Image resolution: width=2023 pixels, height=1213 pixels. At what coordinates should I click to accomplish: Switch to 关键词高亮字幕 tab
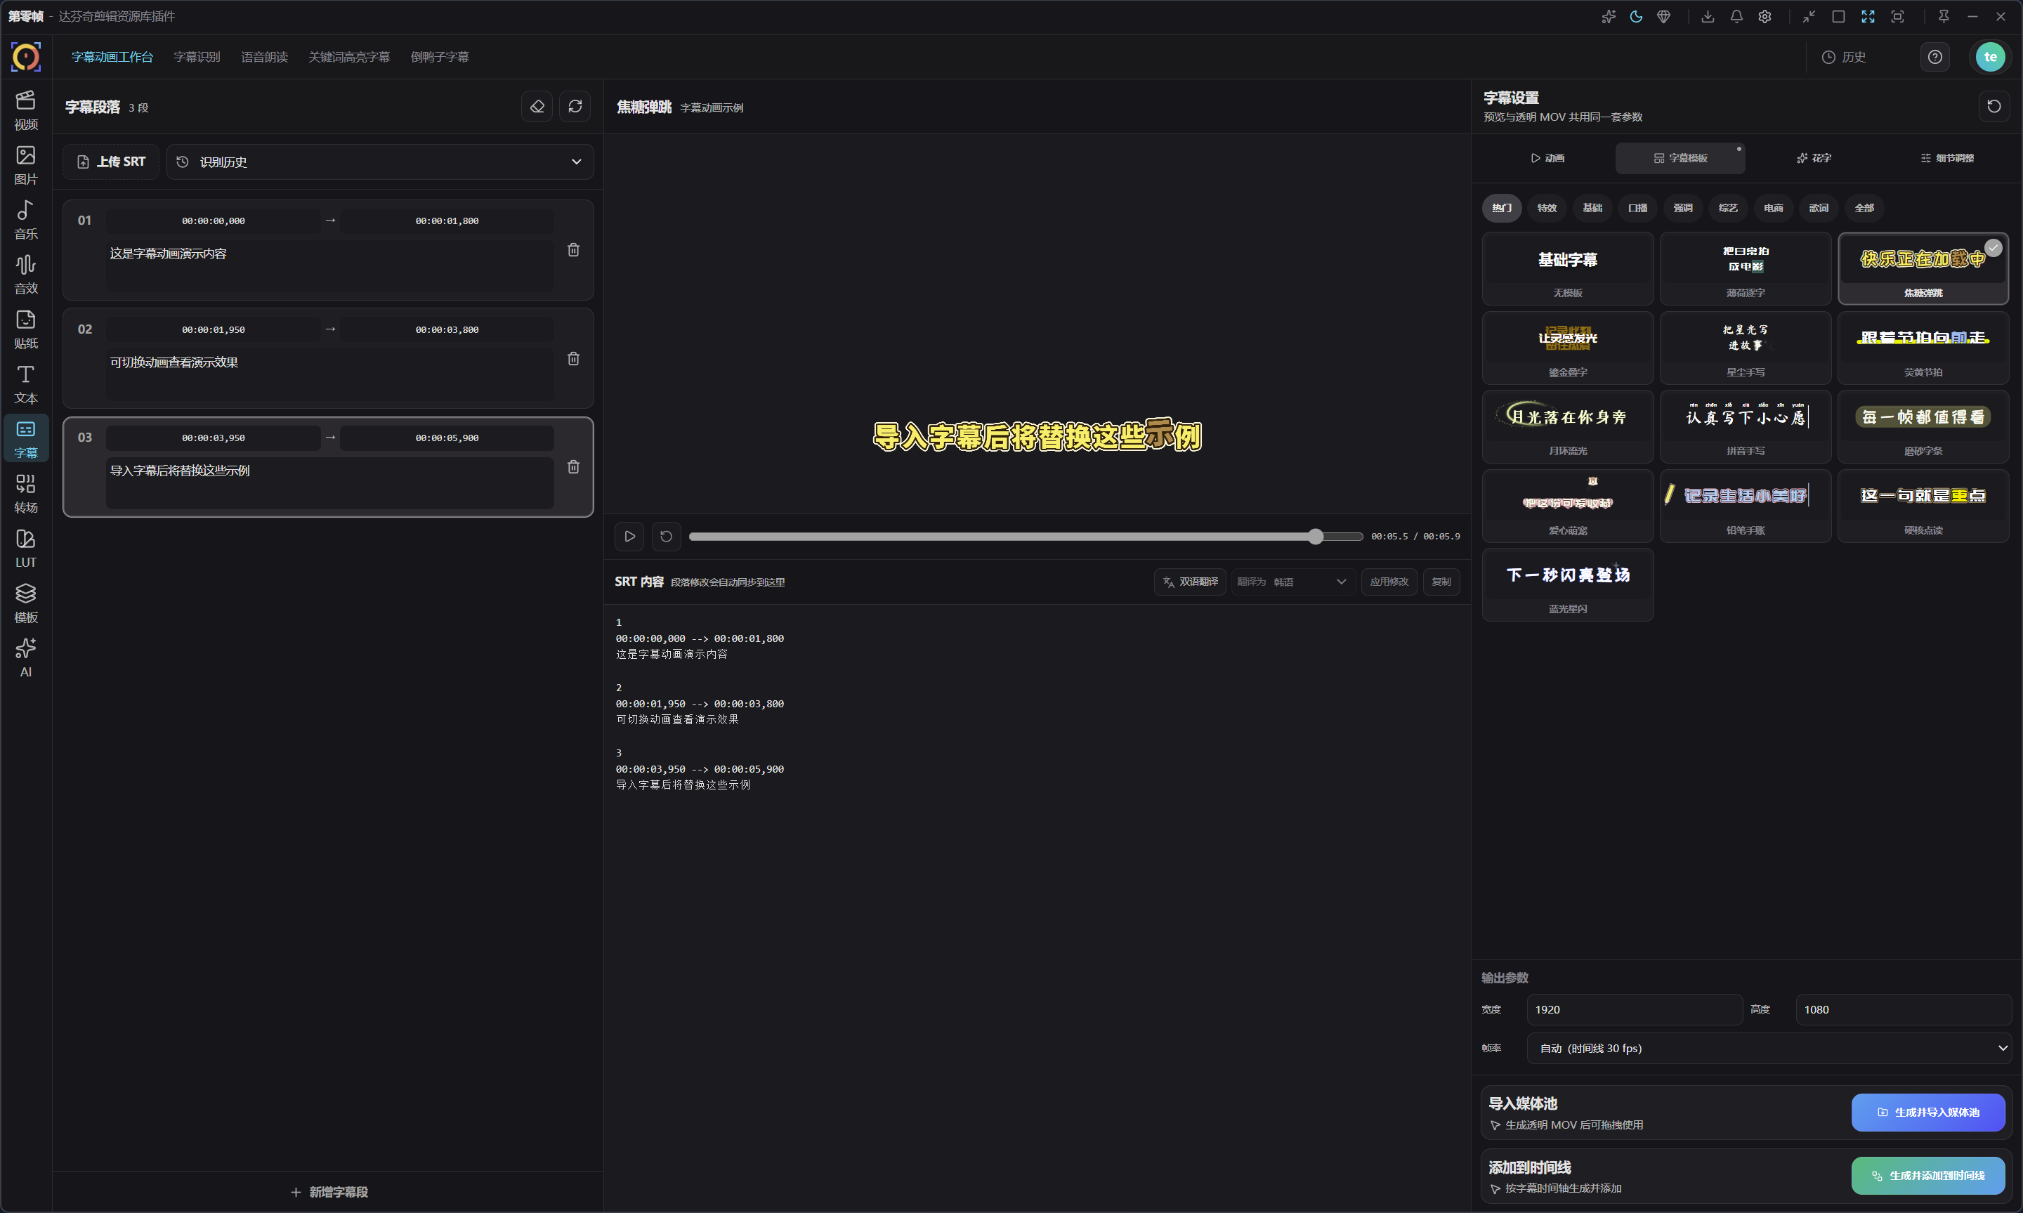pyautogui.click(x=349, y=56)
